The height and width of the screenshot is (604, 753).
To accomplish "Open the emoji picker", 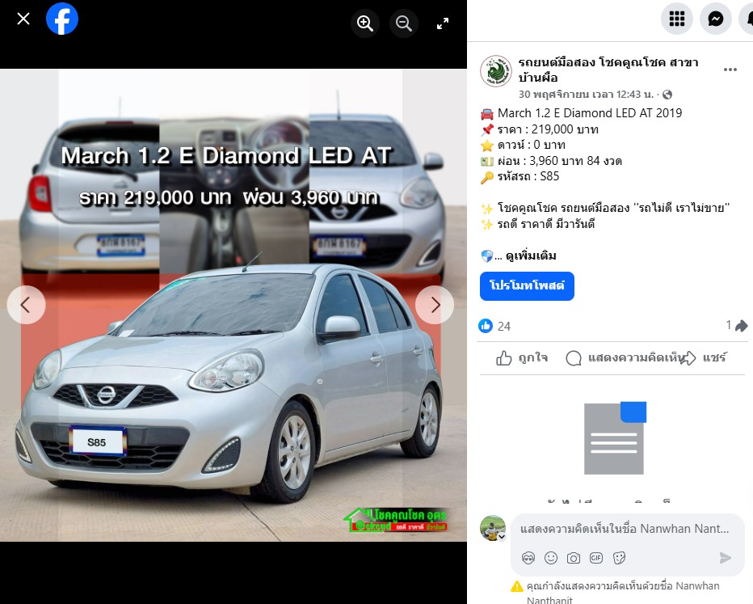I will point(551,558).
